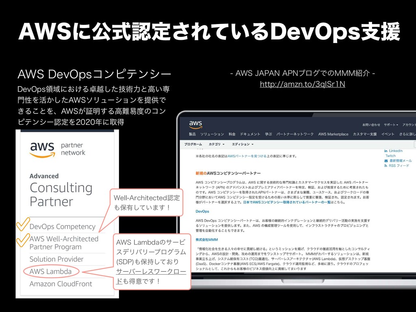
Task: Expand the エディション dropdown
Action: pyautogui.click(x=243, y=144)
